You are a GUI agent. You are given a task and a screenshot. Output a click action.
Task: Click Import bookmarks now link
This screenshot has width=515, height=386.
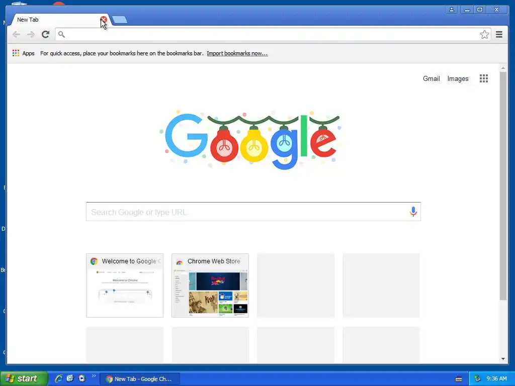237,53
